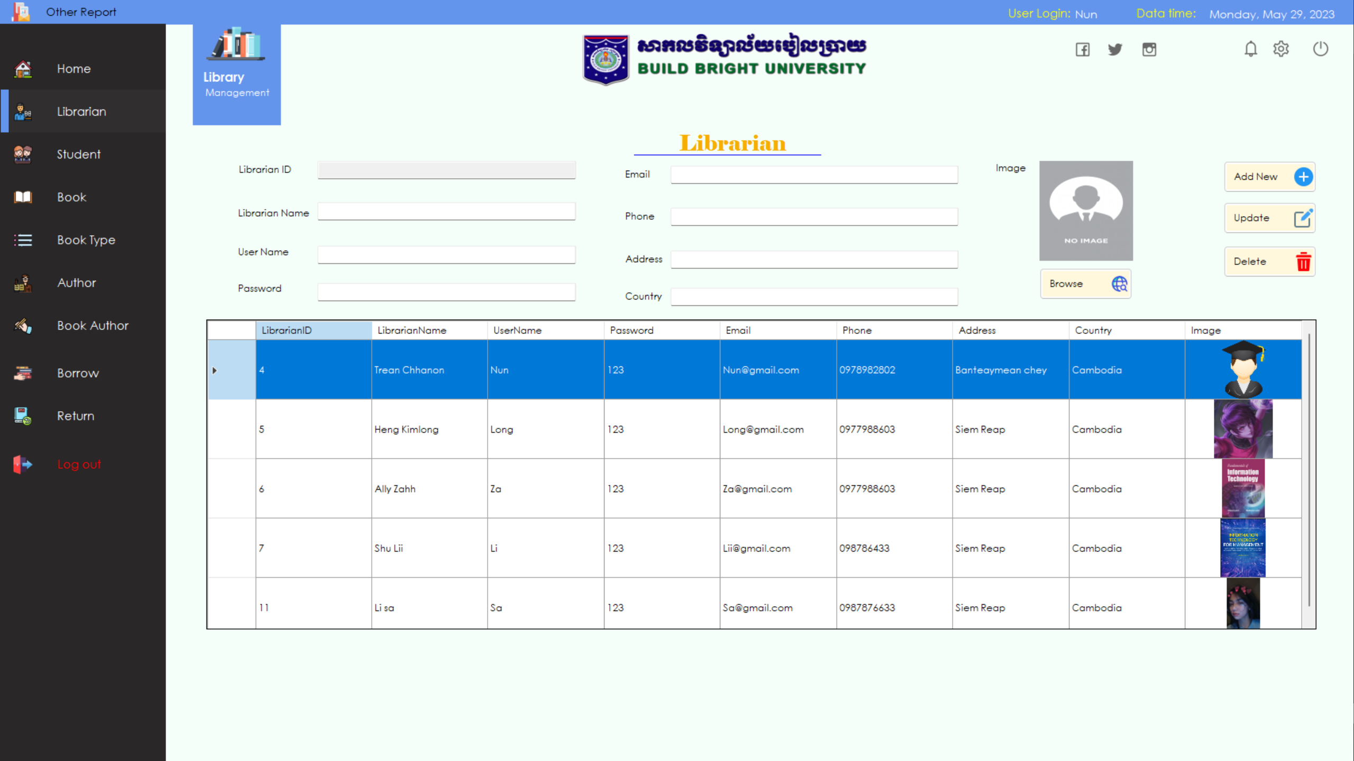Open the notifications bell

pos(1251,49)
